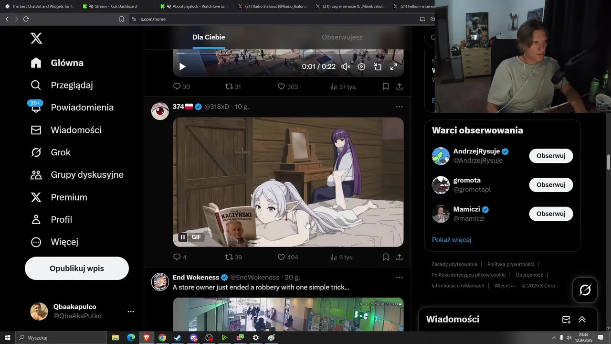Image resolution: width=611 pixels, height=344 pixels.
Task: Open Polityka prywatności footer link
Action: pos(510,264)
